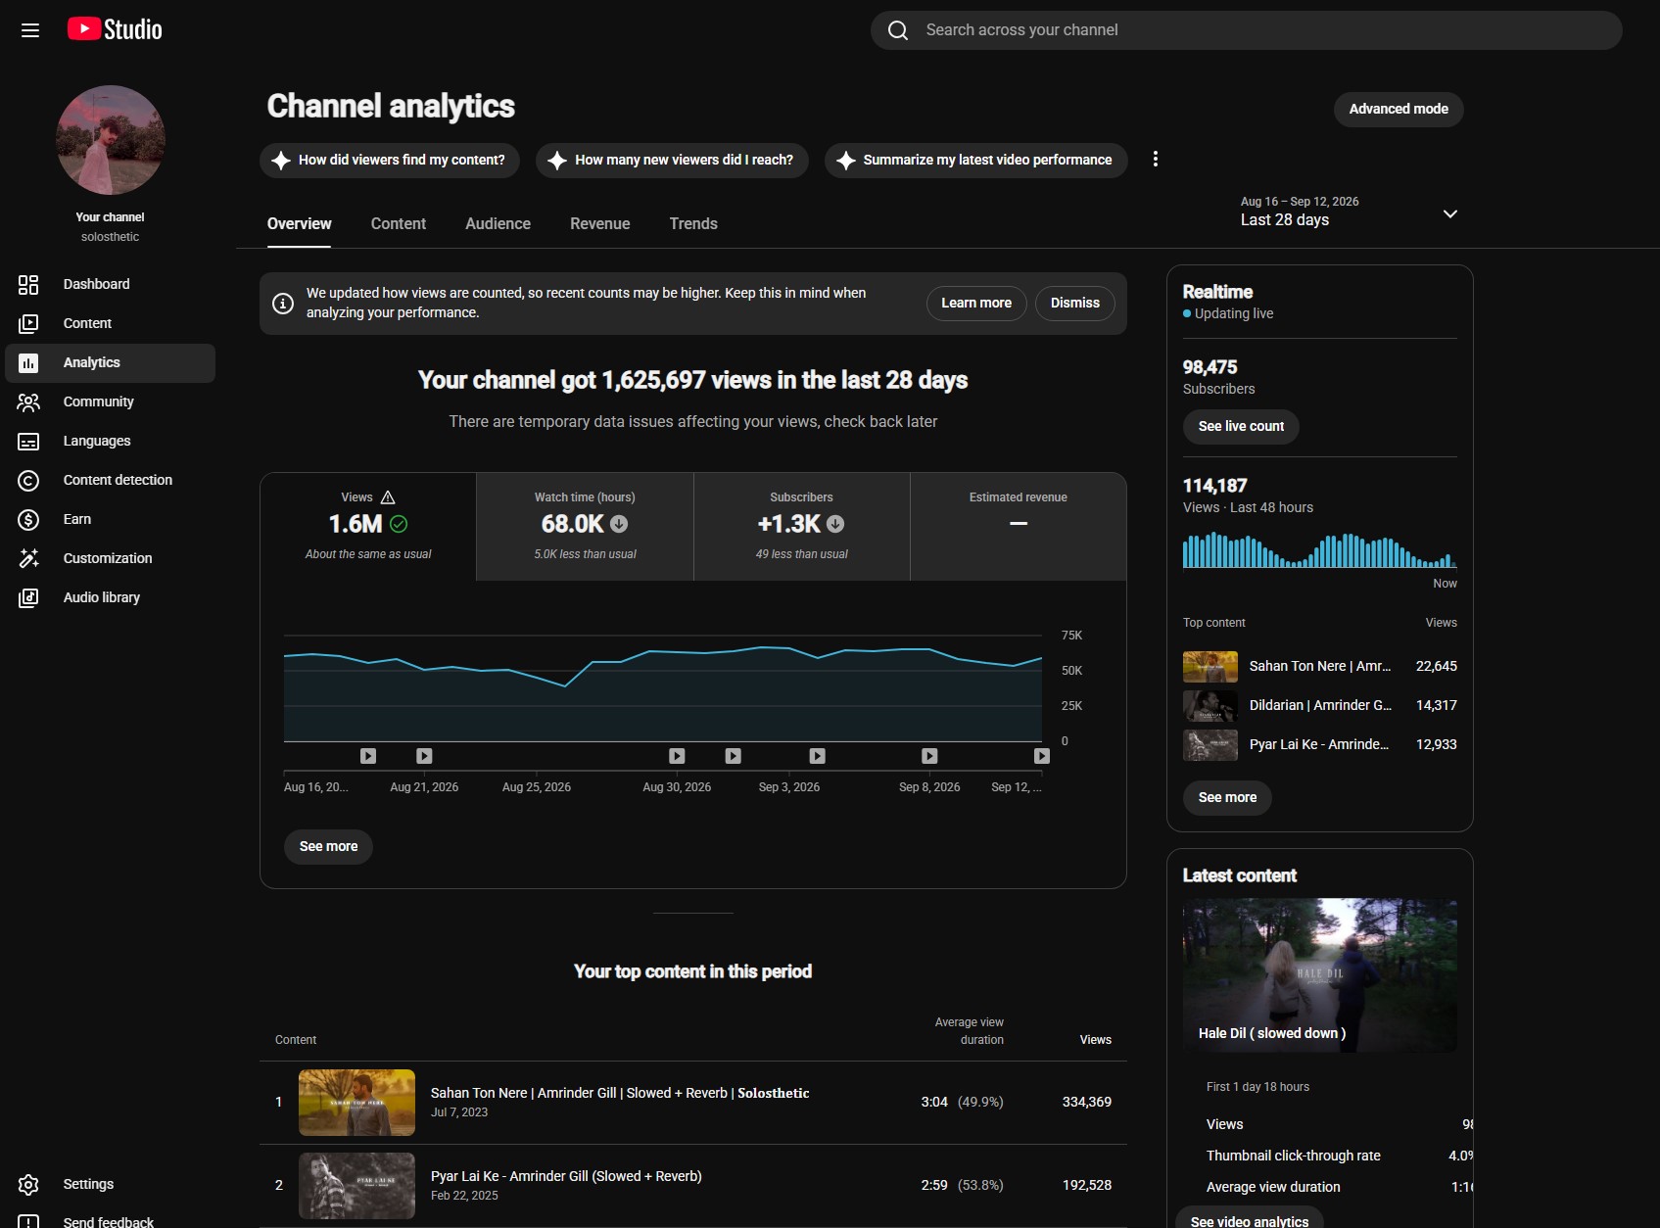
Task: Open the three-dot more prompts menu
Action: [1156, 159]
